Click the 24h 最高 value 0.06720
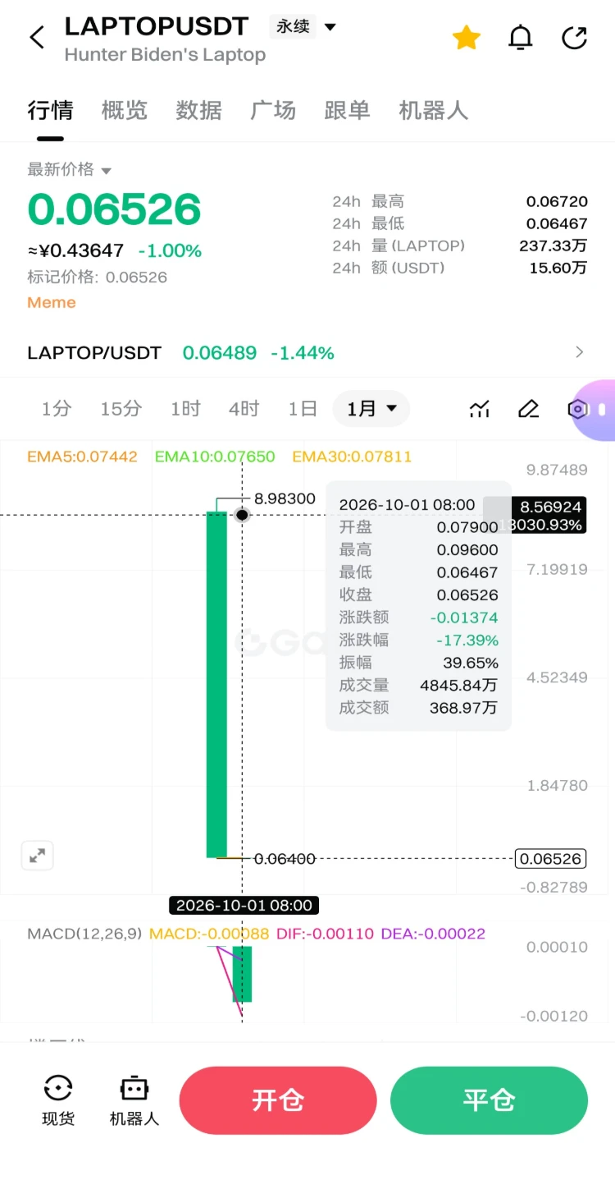 pyautogui.click(x=557, y=201)
